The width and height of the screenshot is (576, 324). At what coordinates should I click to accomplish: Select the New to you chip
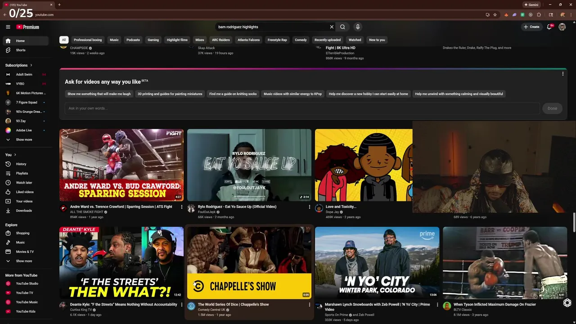click(377, 40)
